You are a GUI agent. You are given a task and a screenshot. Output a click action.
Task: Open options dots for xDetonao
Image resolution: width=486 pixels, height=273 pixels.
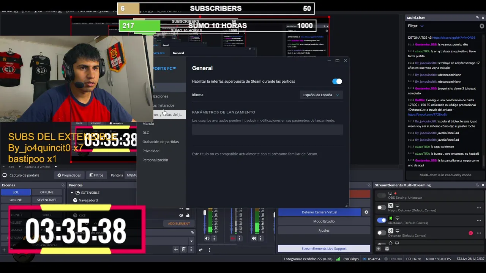(479, 220)
